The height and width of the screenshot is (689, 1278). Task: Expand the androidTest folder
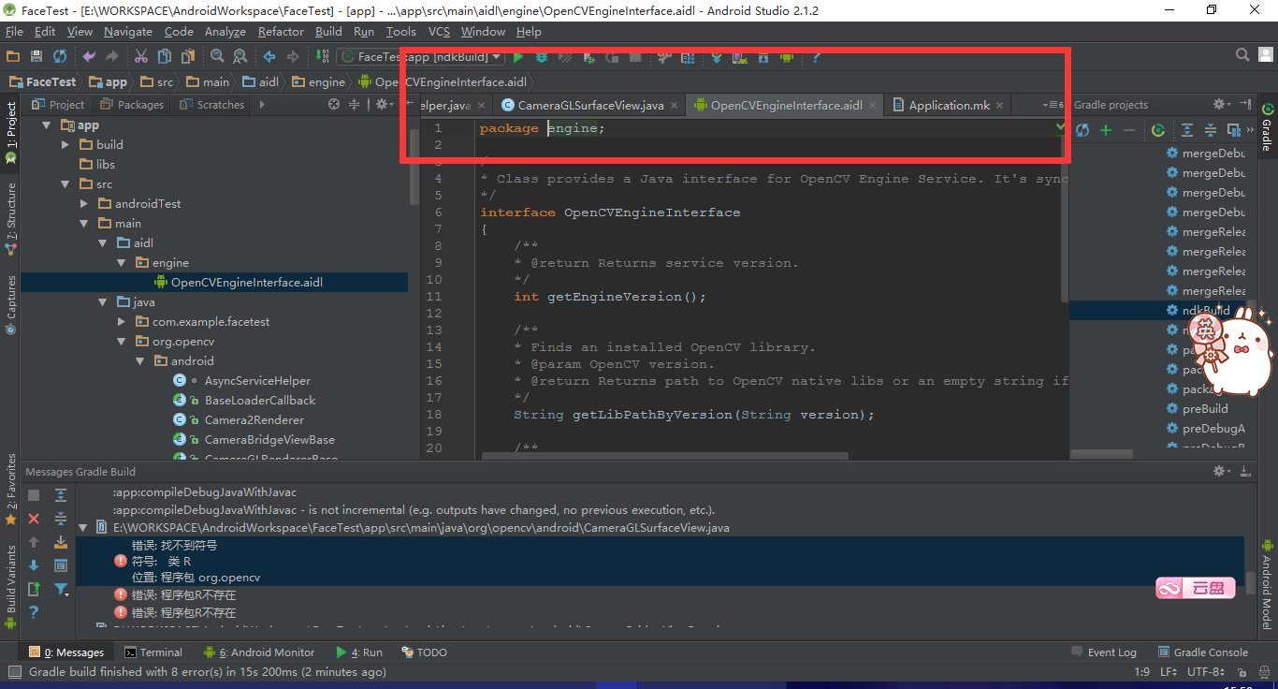[84, 204]
